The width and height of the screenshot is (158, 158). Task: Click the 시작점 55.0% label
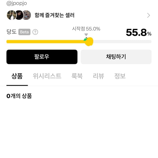86,29
